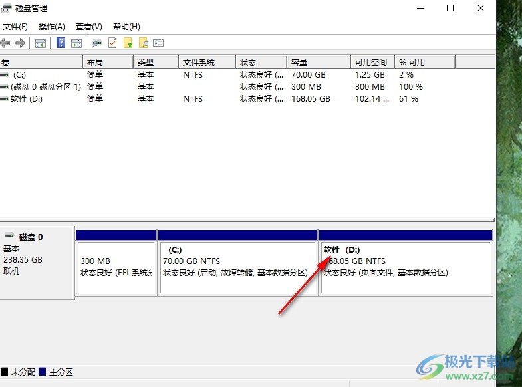Toggle the console tree pane icon
Screen dimensions: 522x387
tap(41, 43)
